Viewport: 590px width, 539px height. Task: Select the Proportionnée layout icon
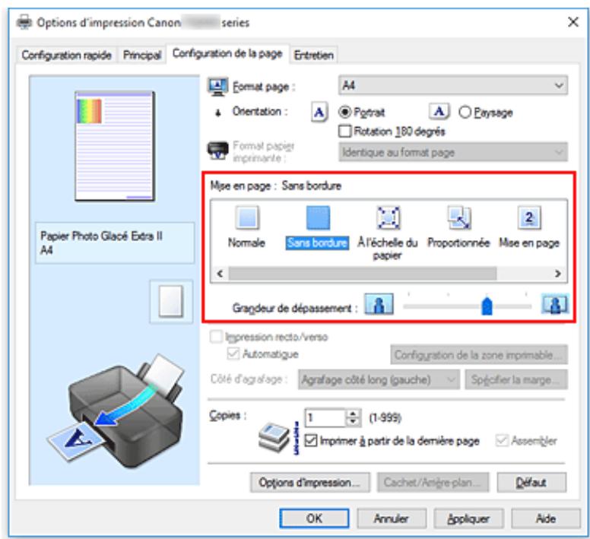click(458, 217)
